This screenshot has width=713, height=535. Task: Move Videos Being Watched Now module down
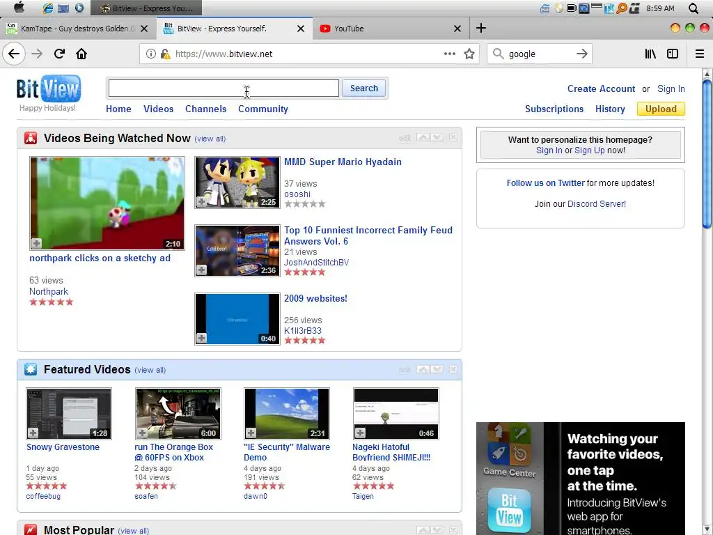click(x=437, y=137)
